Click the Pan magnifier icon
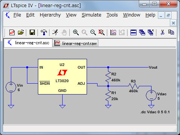Screen dimensions: 180x135 pyautogui.click(x=84, y=32)
